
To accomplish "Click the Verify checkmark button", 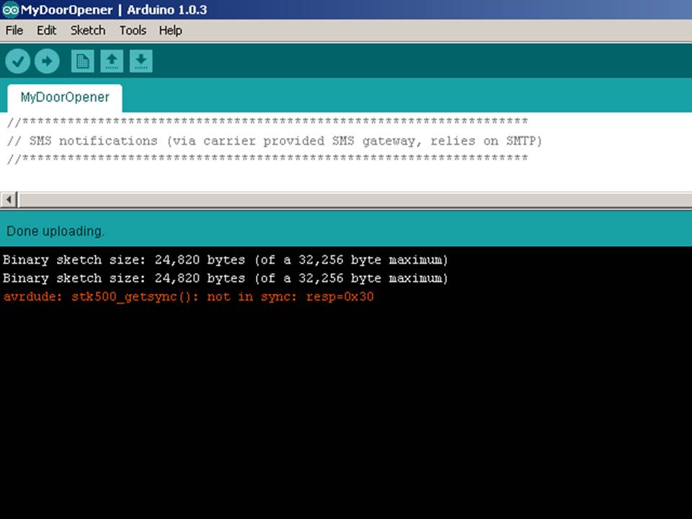I will point(17,61).
